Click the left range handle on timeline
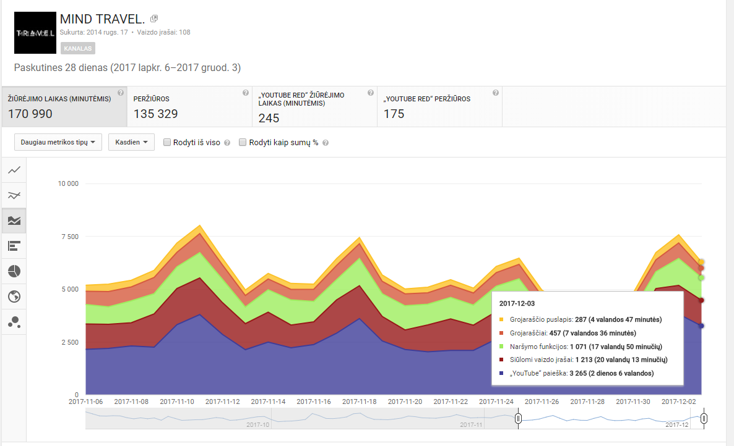The height and width of the screenshot is (446, 734). [x=518, y=418]
